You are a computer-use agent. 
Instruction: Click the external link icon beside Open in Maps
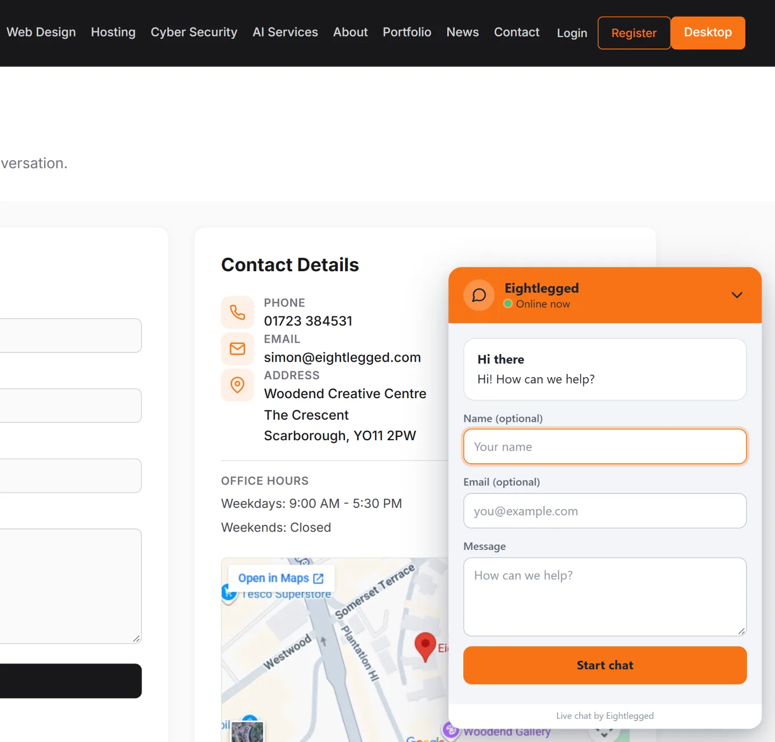click(x=319, y=578)
